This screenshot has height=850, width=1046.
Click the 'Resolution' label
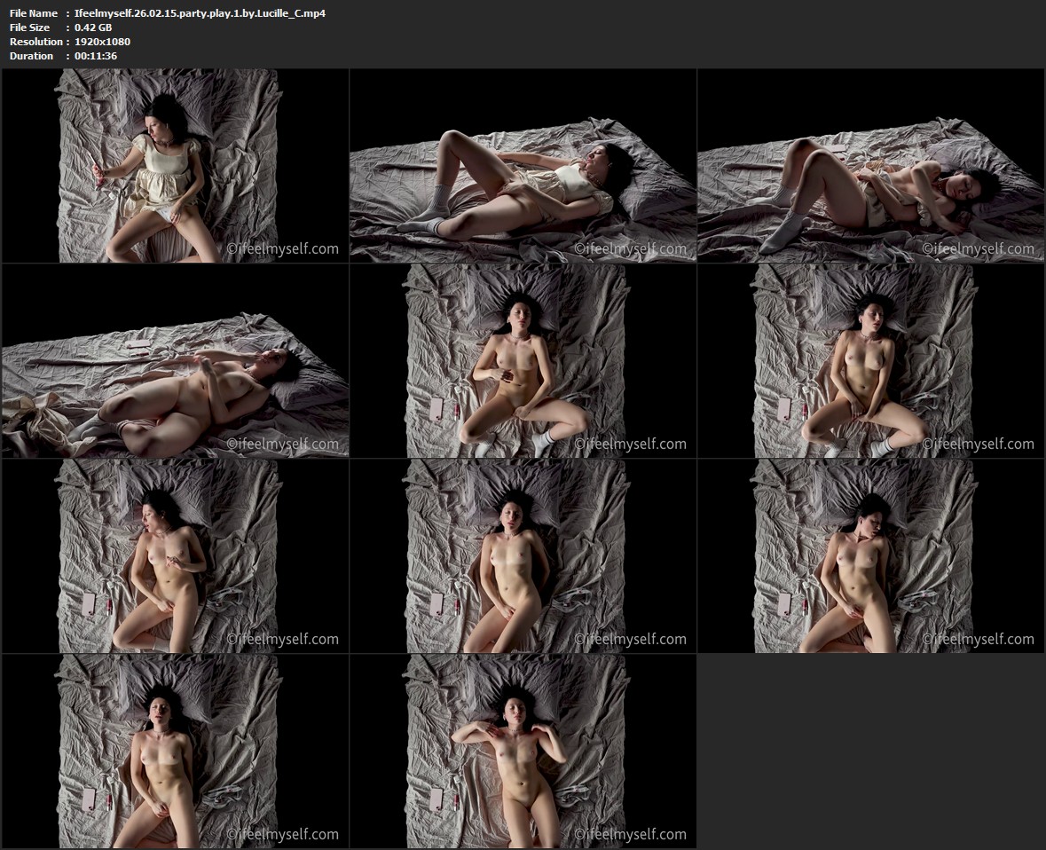(x=35, y=42)
